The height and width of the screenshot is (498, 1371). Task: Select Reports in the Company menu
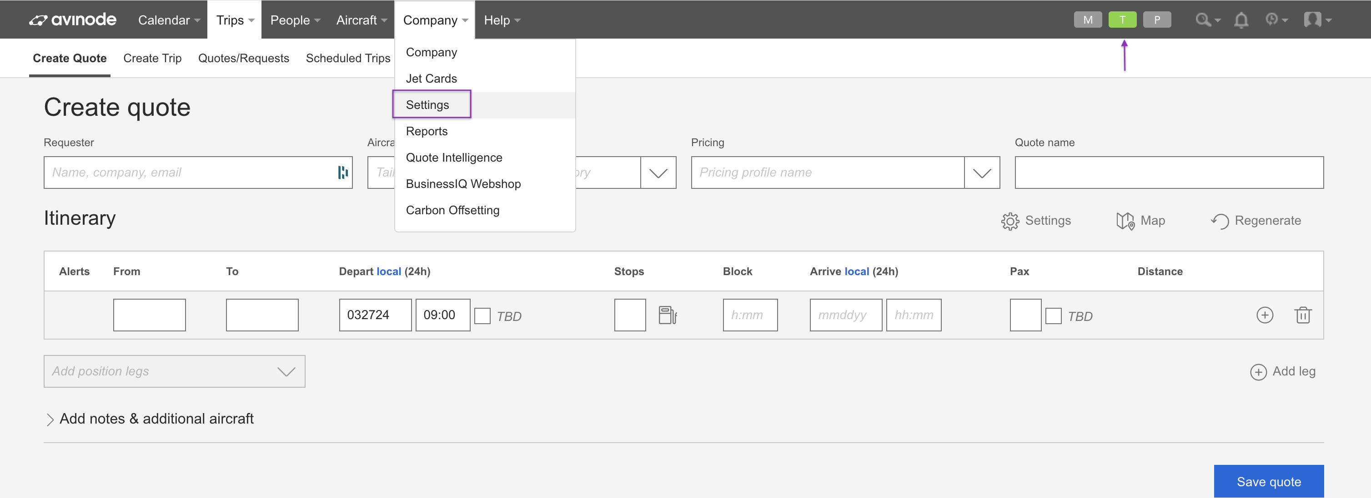click(427, 131)
